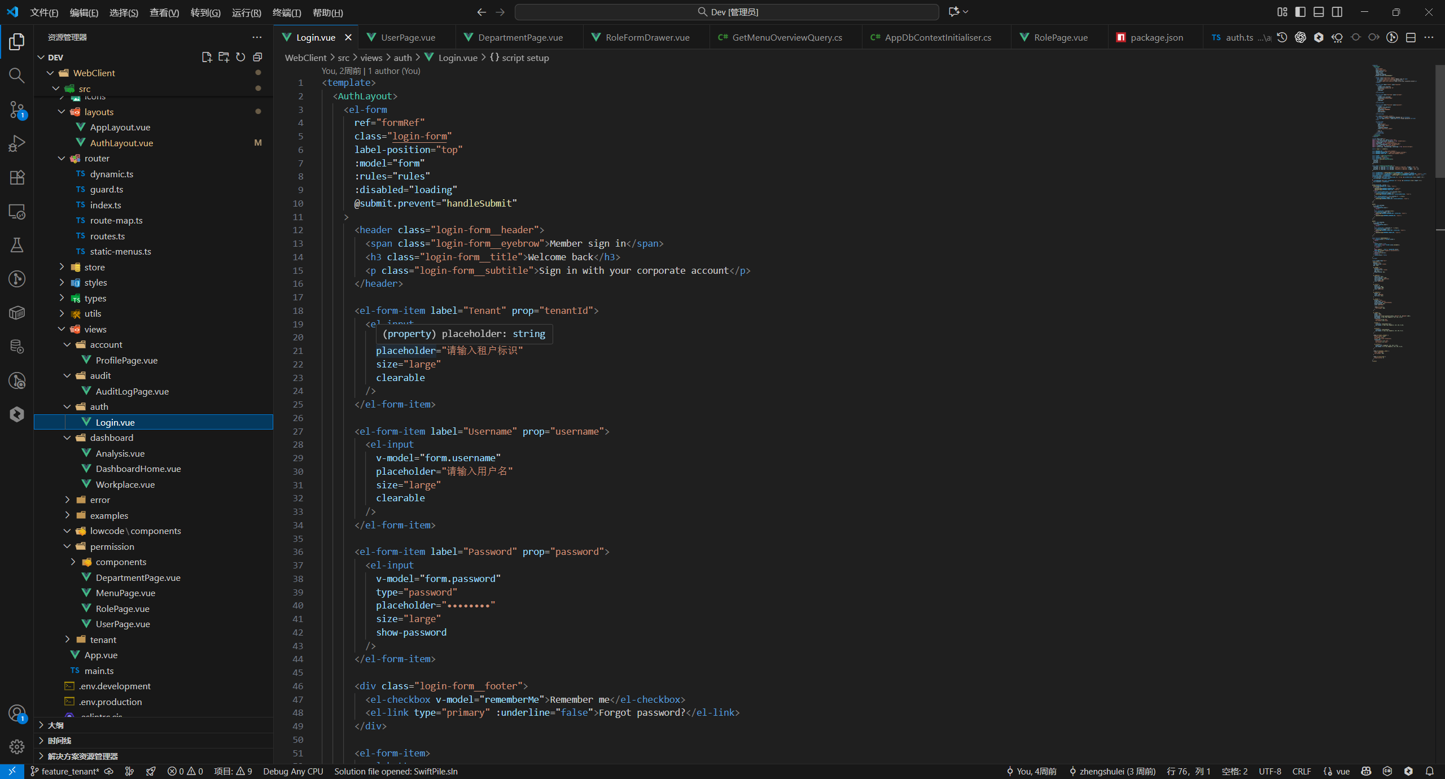Click New File icon in explorer header
The width and height of the screenshot is (1445, 779).
click(207, 57)
